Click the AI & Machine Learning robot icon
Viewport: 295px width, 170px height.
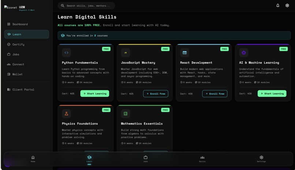244,53
